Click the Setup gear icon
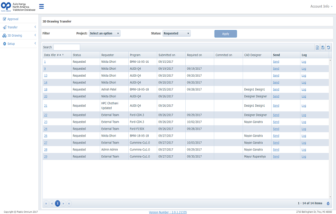The image size is (336, 214). [x=4, y=44]
